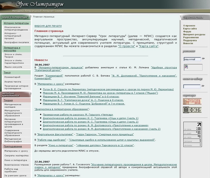Open Теория section in методика
The height and width of the screenshot is (178, 210).
coord(8,100)
